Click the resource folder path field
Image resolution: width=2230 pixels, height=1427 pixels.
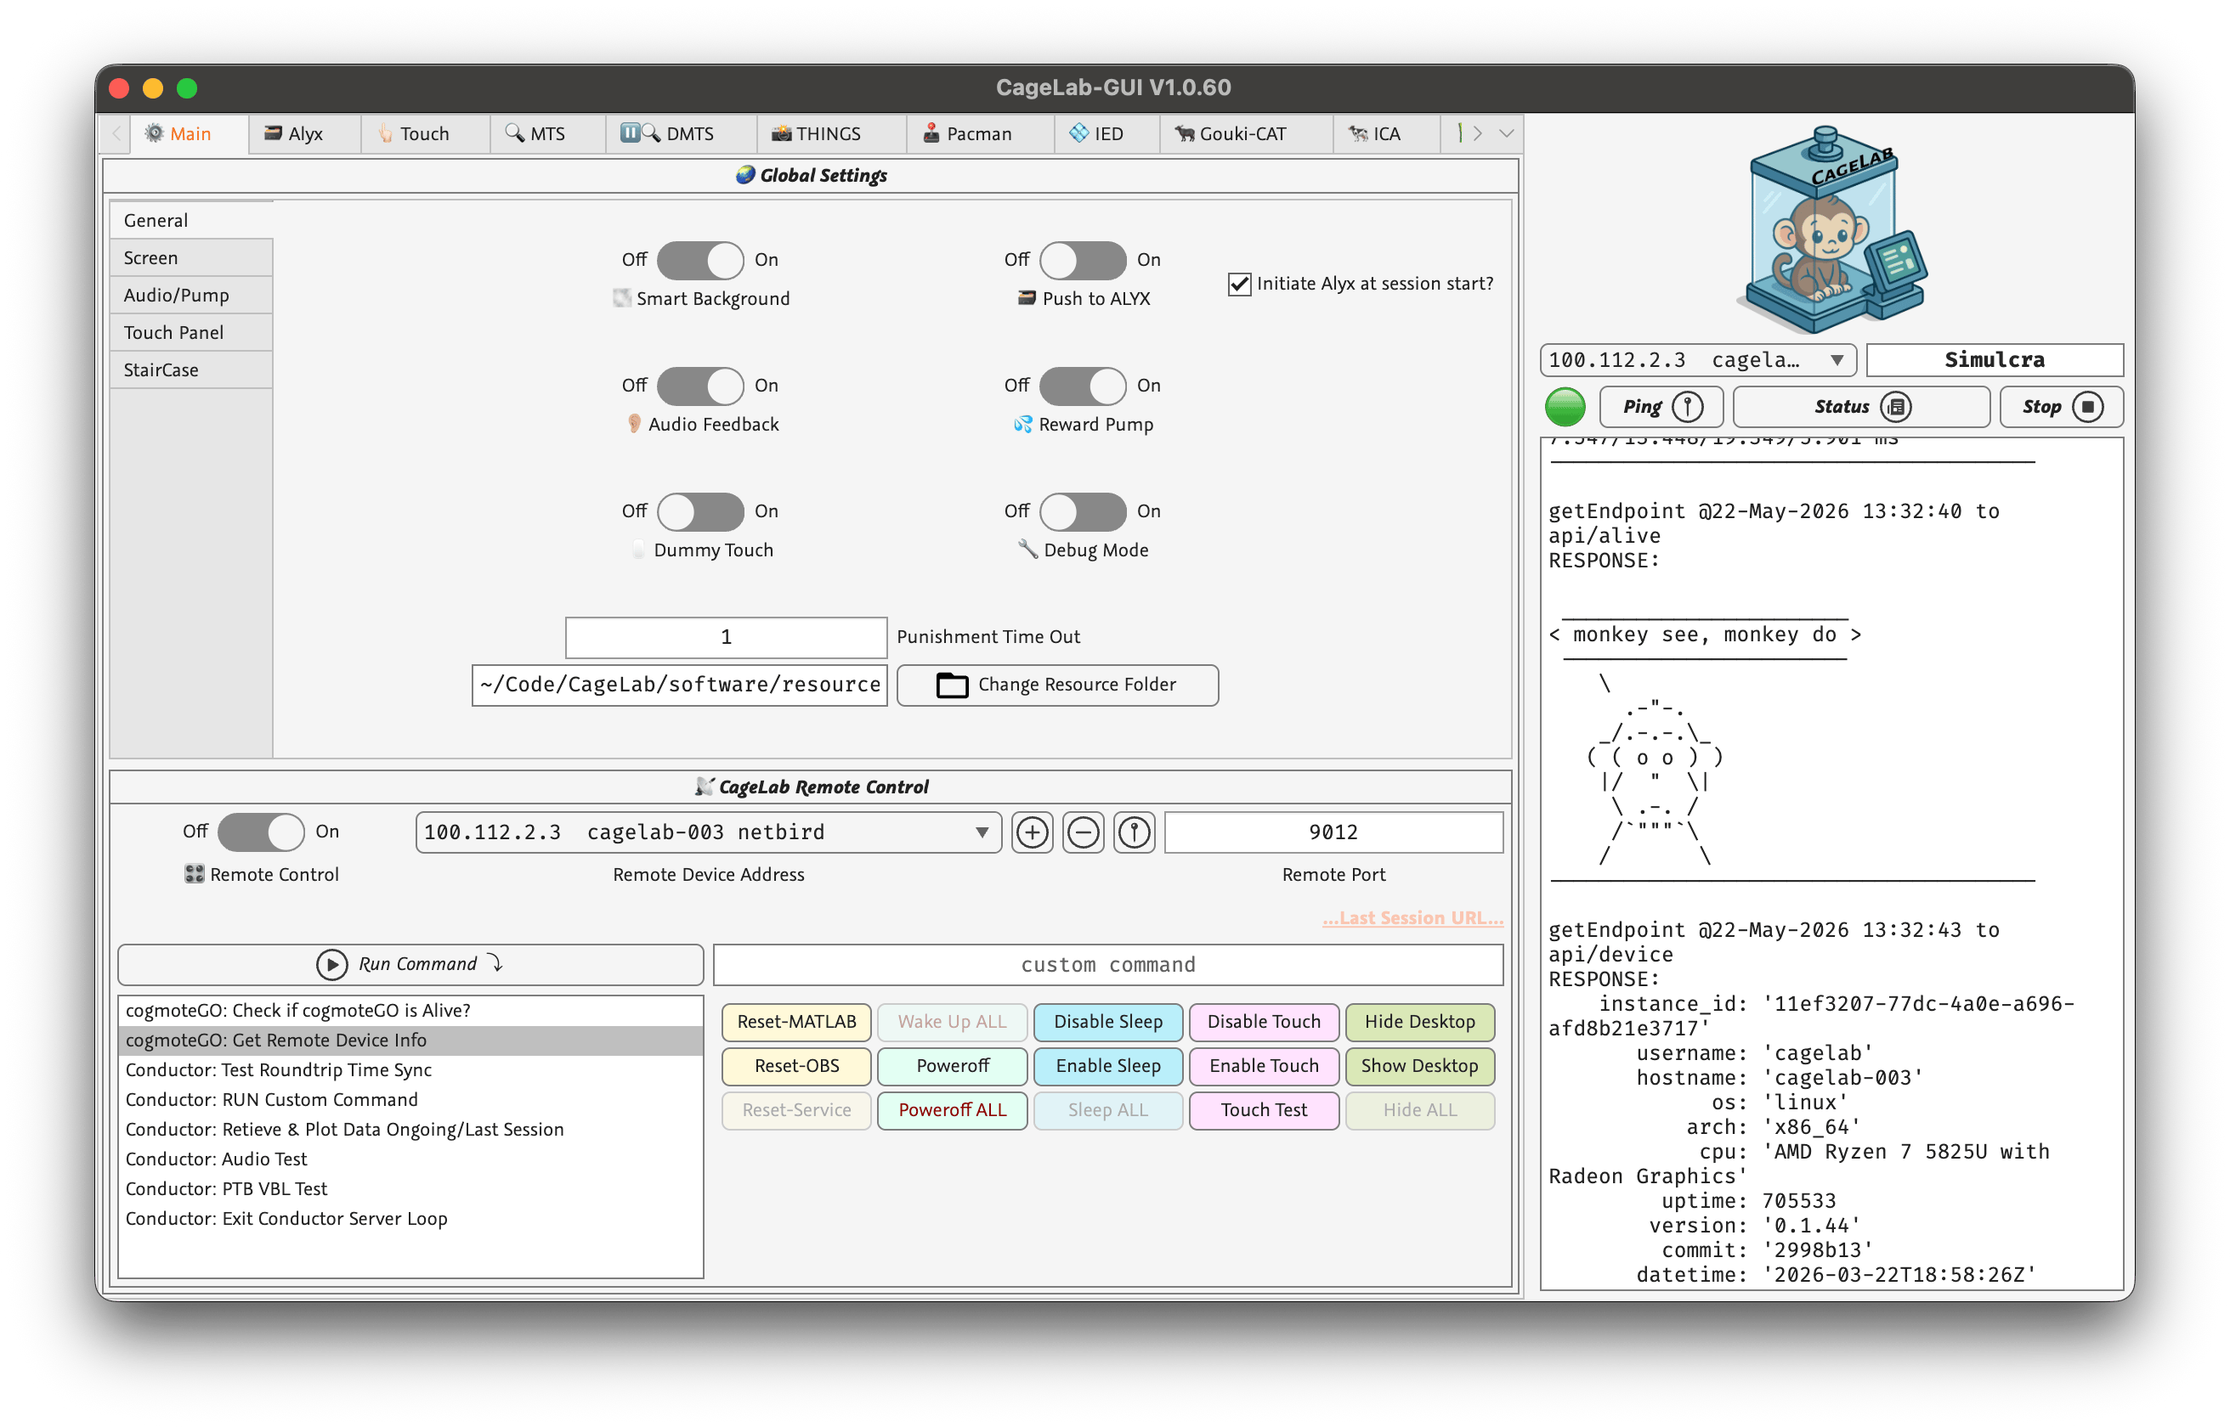click(x=679, y=685)
